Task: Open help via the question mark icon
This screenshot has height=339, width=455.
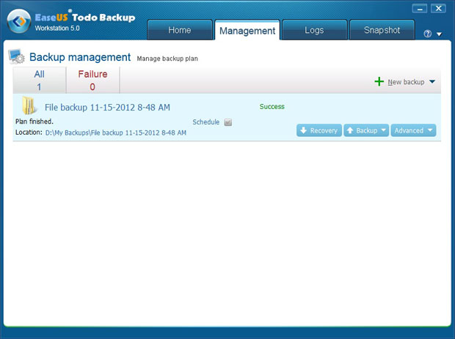Action: (428, 34)
